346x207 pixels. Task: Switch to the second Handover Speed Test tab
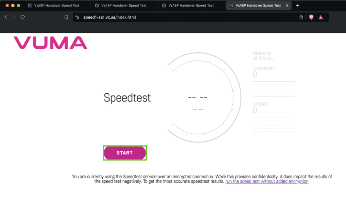pos(123,6)
